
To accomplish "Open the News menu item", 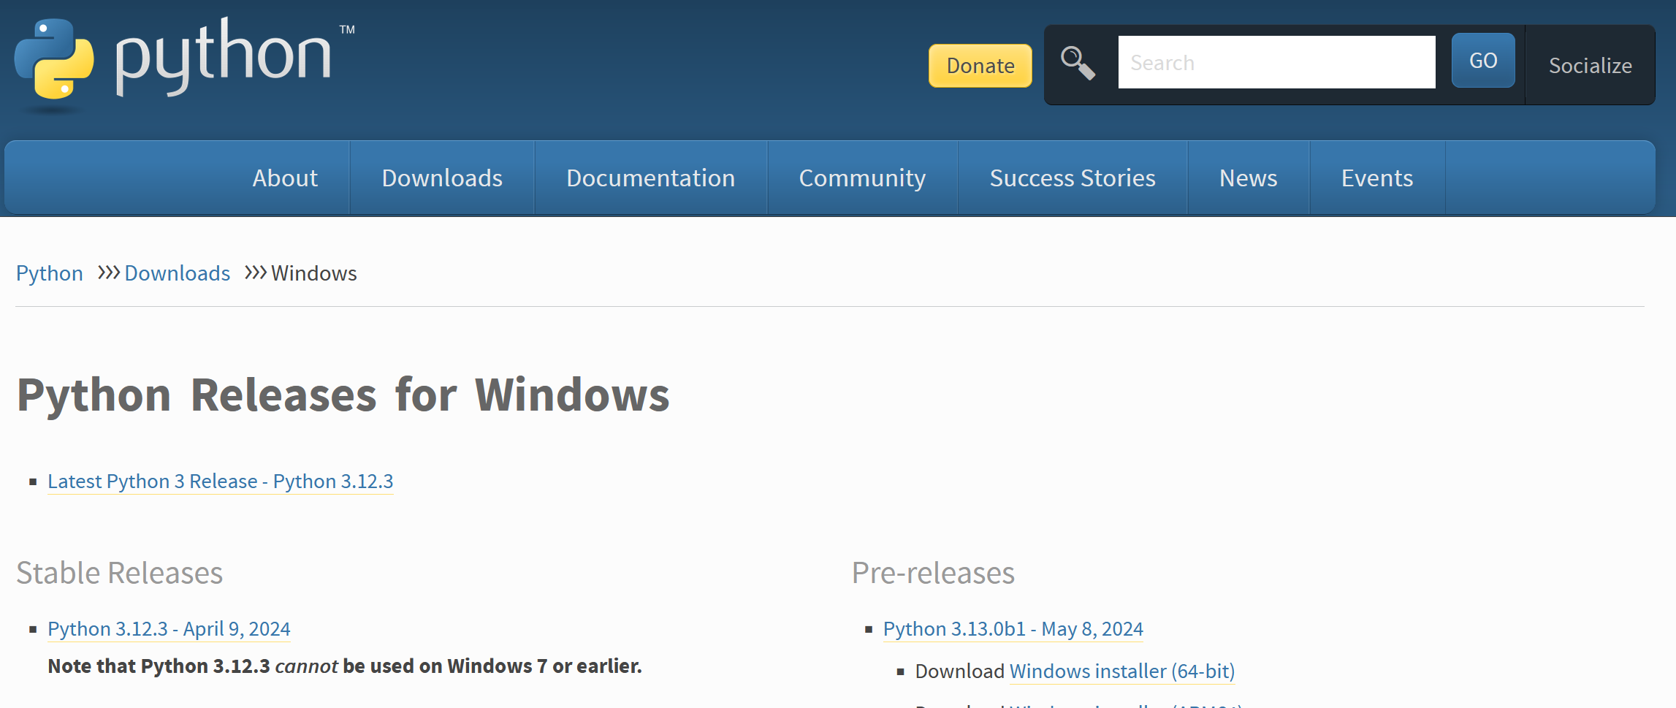I will tap(1249, 178).
